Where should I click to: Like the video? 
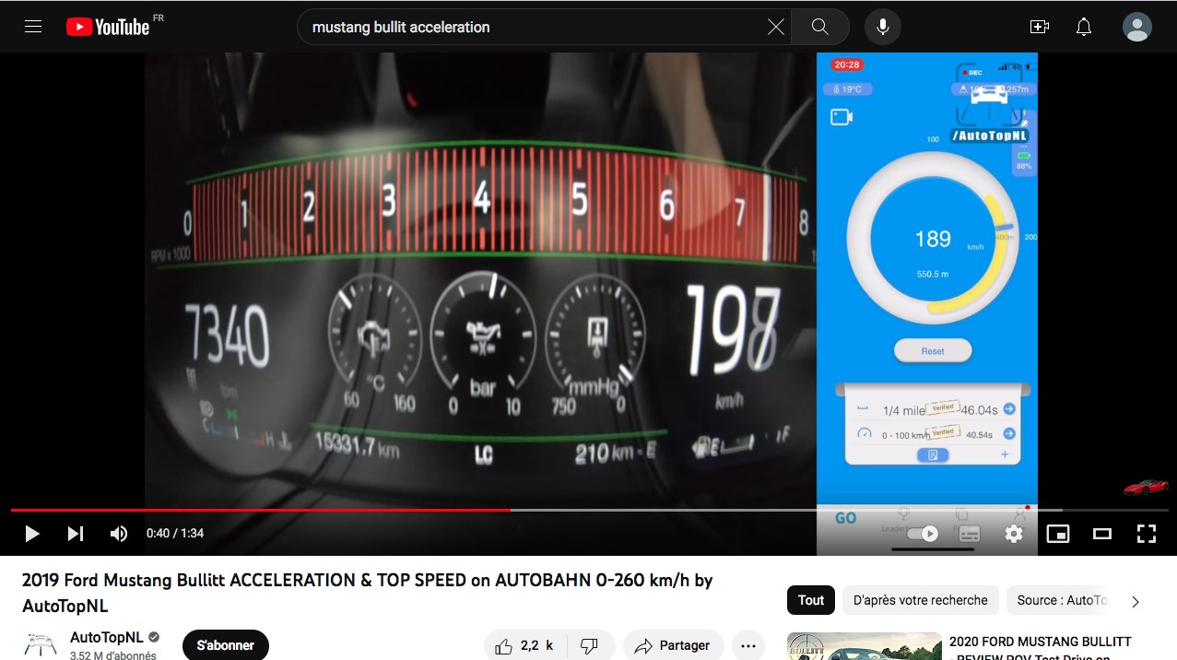524,646
